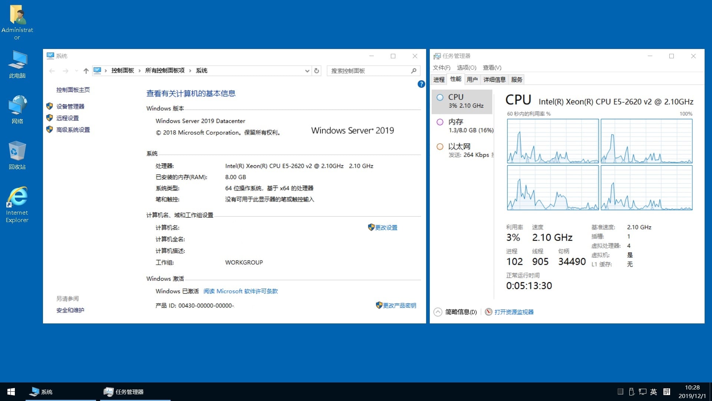Screen dimensions: 712x401
Task: Open 打开资源监视器 link
Action: pyautogui.click(x=514, y=312)
